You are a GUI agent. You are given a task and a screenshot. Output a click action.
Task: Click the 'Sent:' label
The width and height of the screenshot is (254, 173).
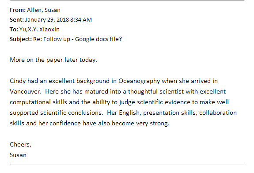[x=17, y=20]
